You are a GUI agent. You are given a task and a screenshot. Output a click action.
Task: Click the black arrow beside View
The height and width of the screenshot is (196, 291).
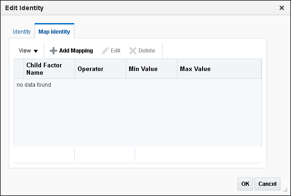[x=36, y=51]
